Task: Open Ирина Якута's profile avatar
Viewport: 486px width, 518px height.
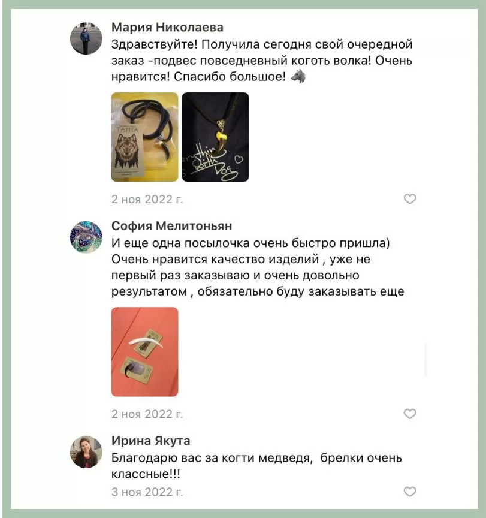Action: [86, 452]
